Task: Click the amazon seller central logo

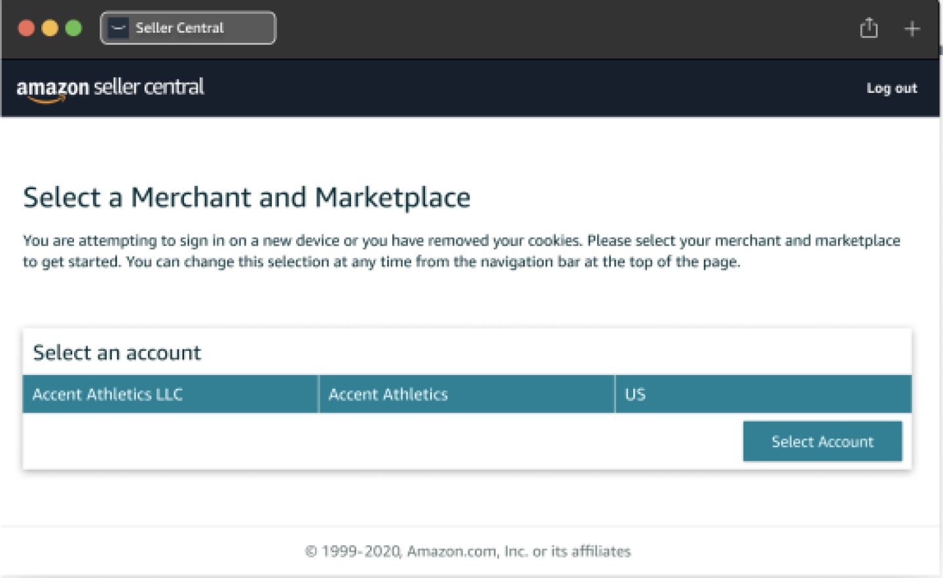Action: tap(110, 87)
